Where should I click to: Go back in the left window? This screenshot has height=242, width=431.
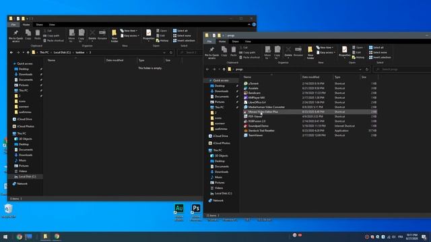pos(11,52)
